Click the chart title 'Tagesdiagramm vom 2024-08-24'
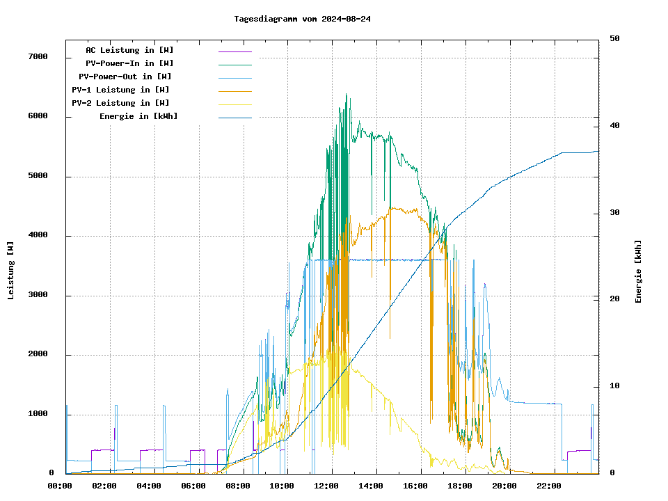 click(x=302, y=19)
